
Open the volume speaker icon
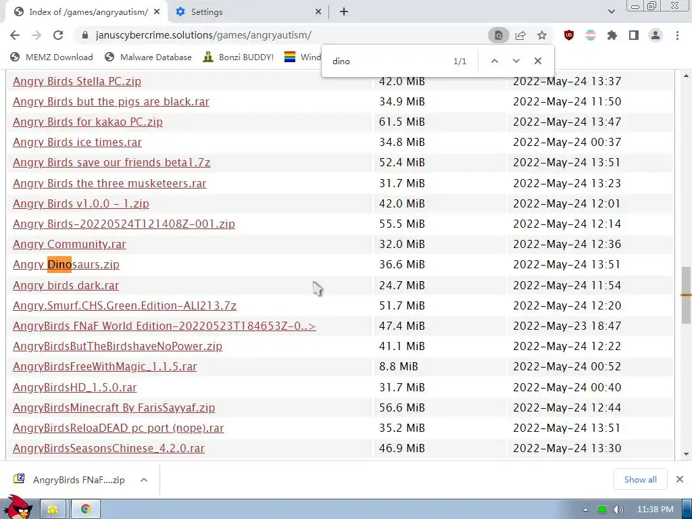point(618,510)
